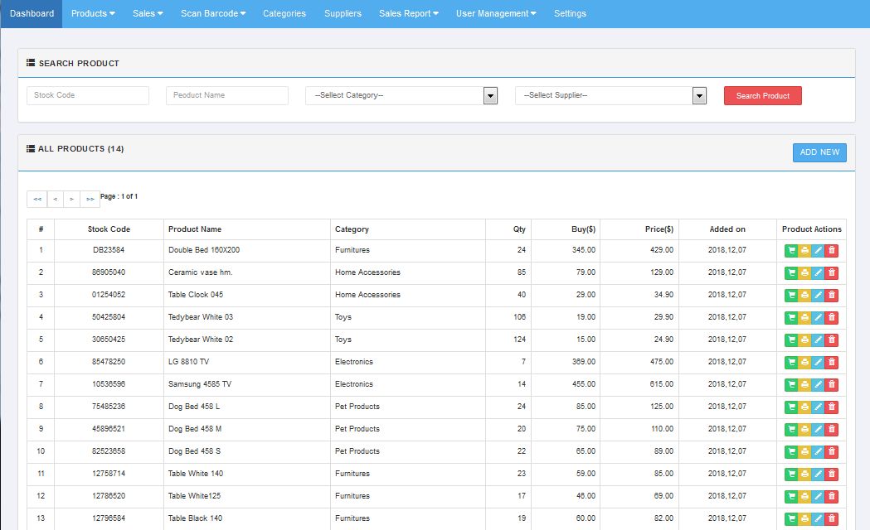Jump to the last page with >> button
Viewport: 870px width, 530px height.
pyautogui.click(x=90, y=199)
